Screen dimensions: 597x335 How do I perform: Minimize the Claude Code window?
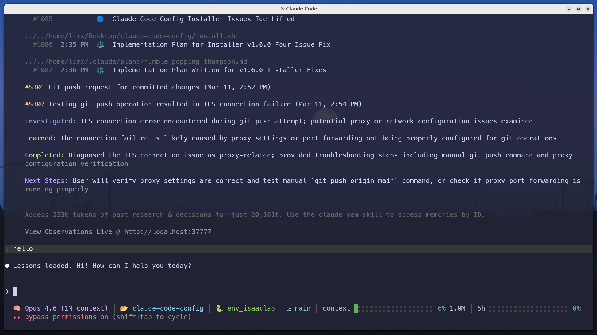click(569, 9)
